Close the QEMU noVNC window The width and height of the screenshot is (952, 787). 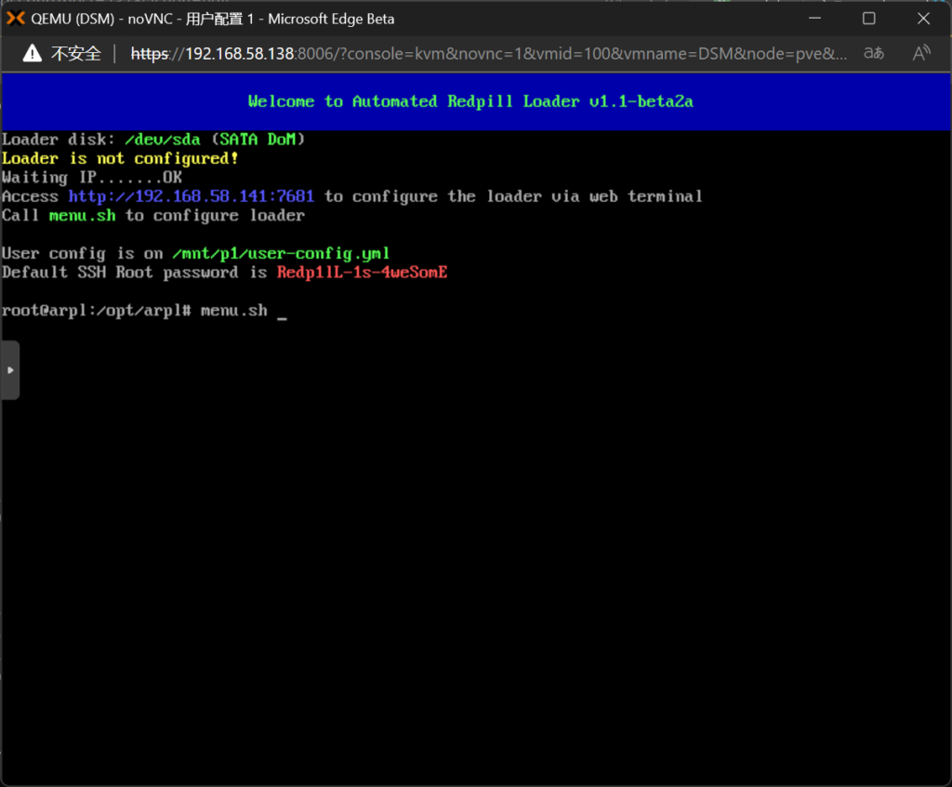coord(923,19)
